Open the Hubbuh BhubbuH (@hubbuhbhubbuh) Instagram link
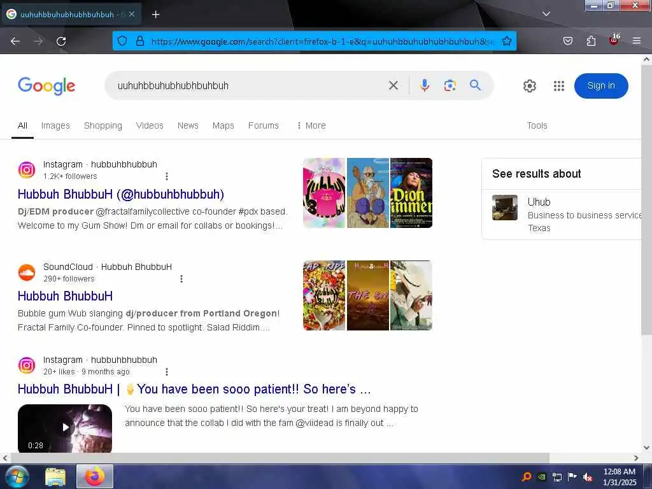 121,194
